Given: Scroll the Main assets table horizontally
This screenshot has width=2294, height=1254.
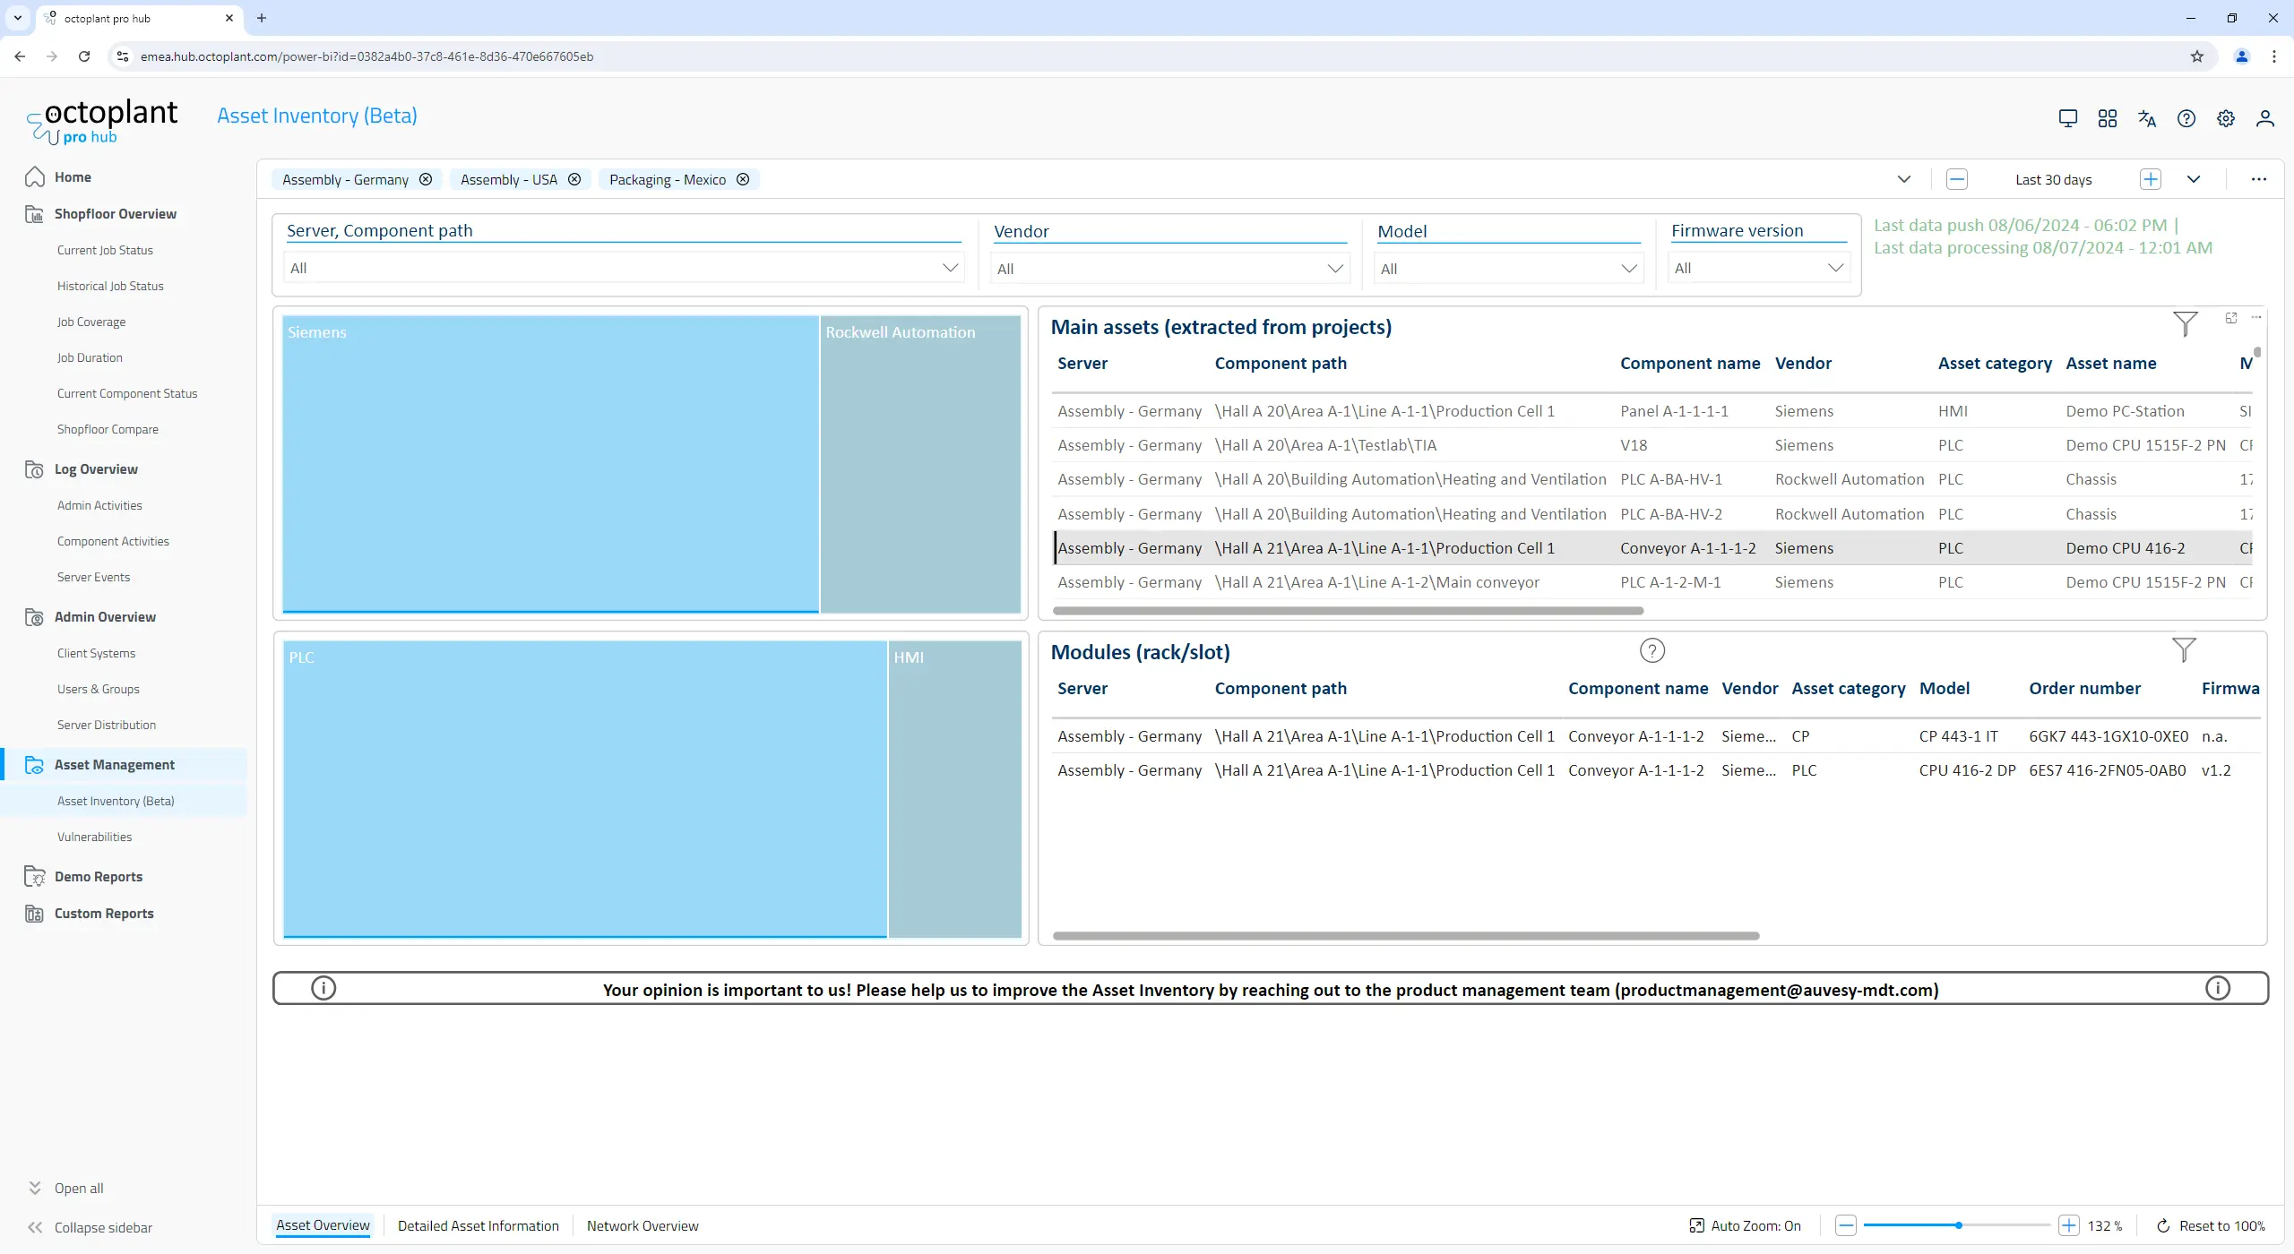Looking at the screenshot, I should click(x=1344, y=610).
